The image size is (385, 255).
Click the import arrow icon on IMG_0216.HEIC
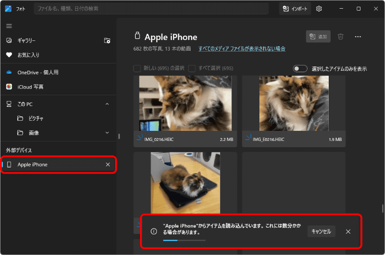pos(140,138)
